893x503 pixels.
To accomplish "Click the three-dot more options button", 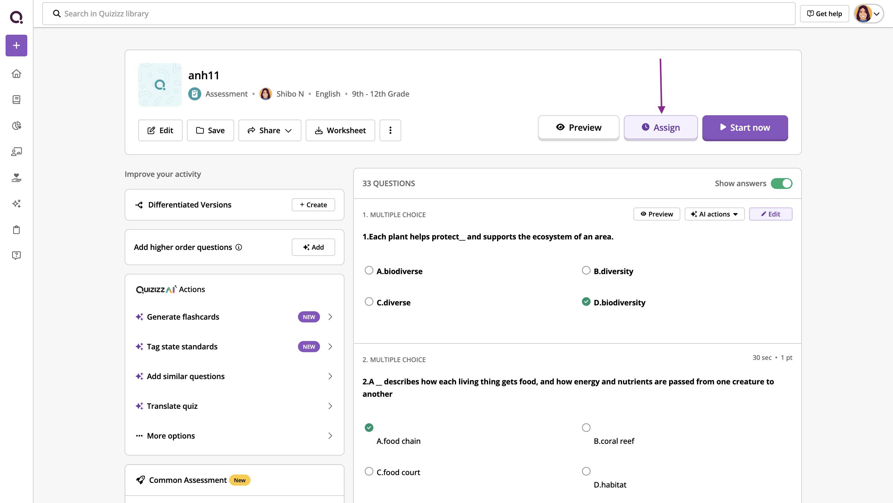I will tap(390, 130).
